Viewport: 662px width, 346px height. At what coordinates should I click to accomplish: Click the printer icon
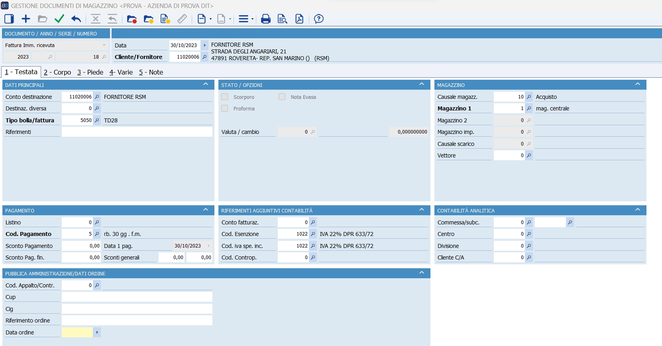[x=266, y=19]
